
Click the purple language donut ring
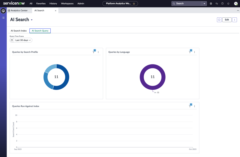[153, 66]
